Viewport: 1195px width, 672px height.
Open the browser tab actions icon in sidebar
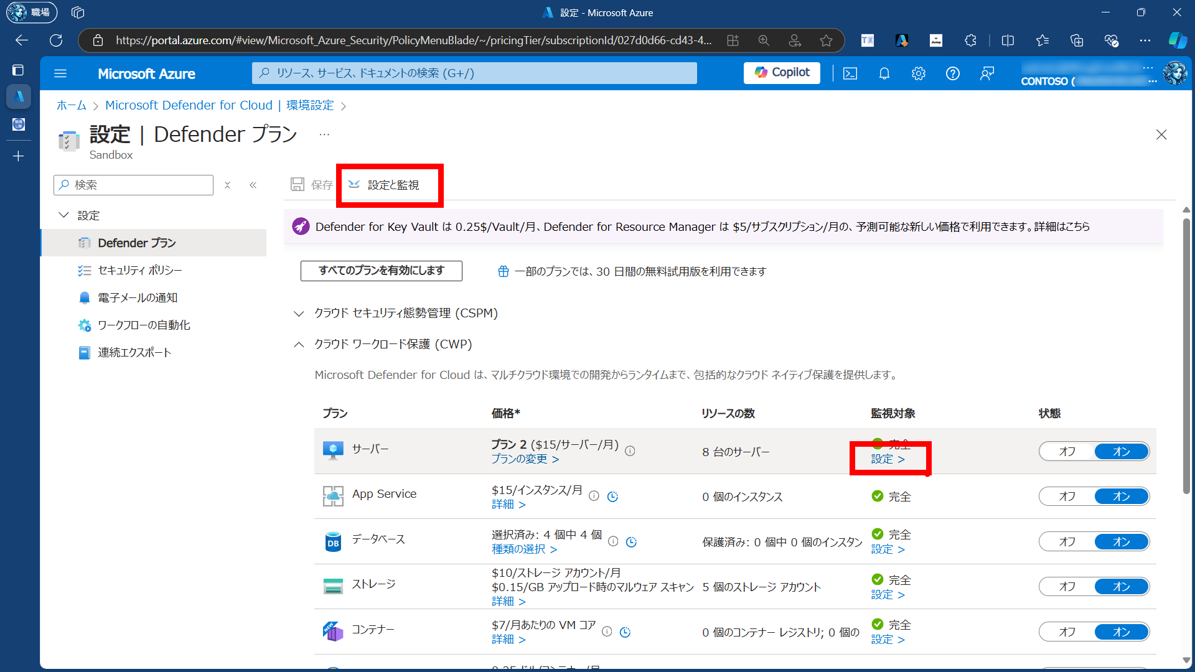coord(18,70)
